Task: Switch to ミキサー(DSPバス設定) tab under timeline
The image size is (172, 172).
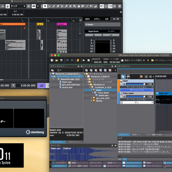Action: (154, 135)
